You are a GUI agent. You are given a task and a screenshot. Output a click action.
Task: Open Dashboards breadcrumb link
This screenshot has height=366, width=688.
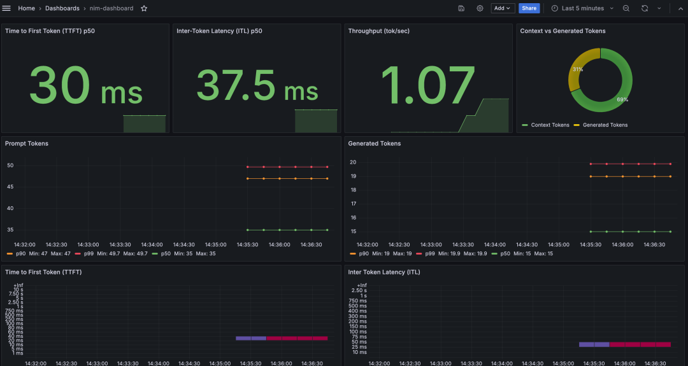tap(62, 8)
